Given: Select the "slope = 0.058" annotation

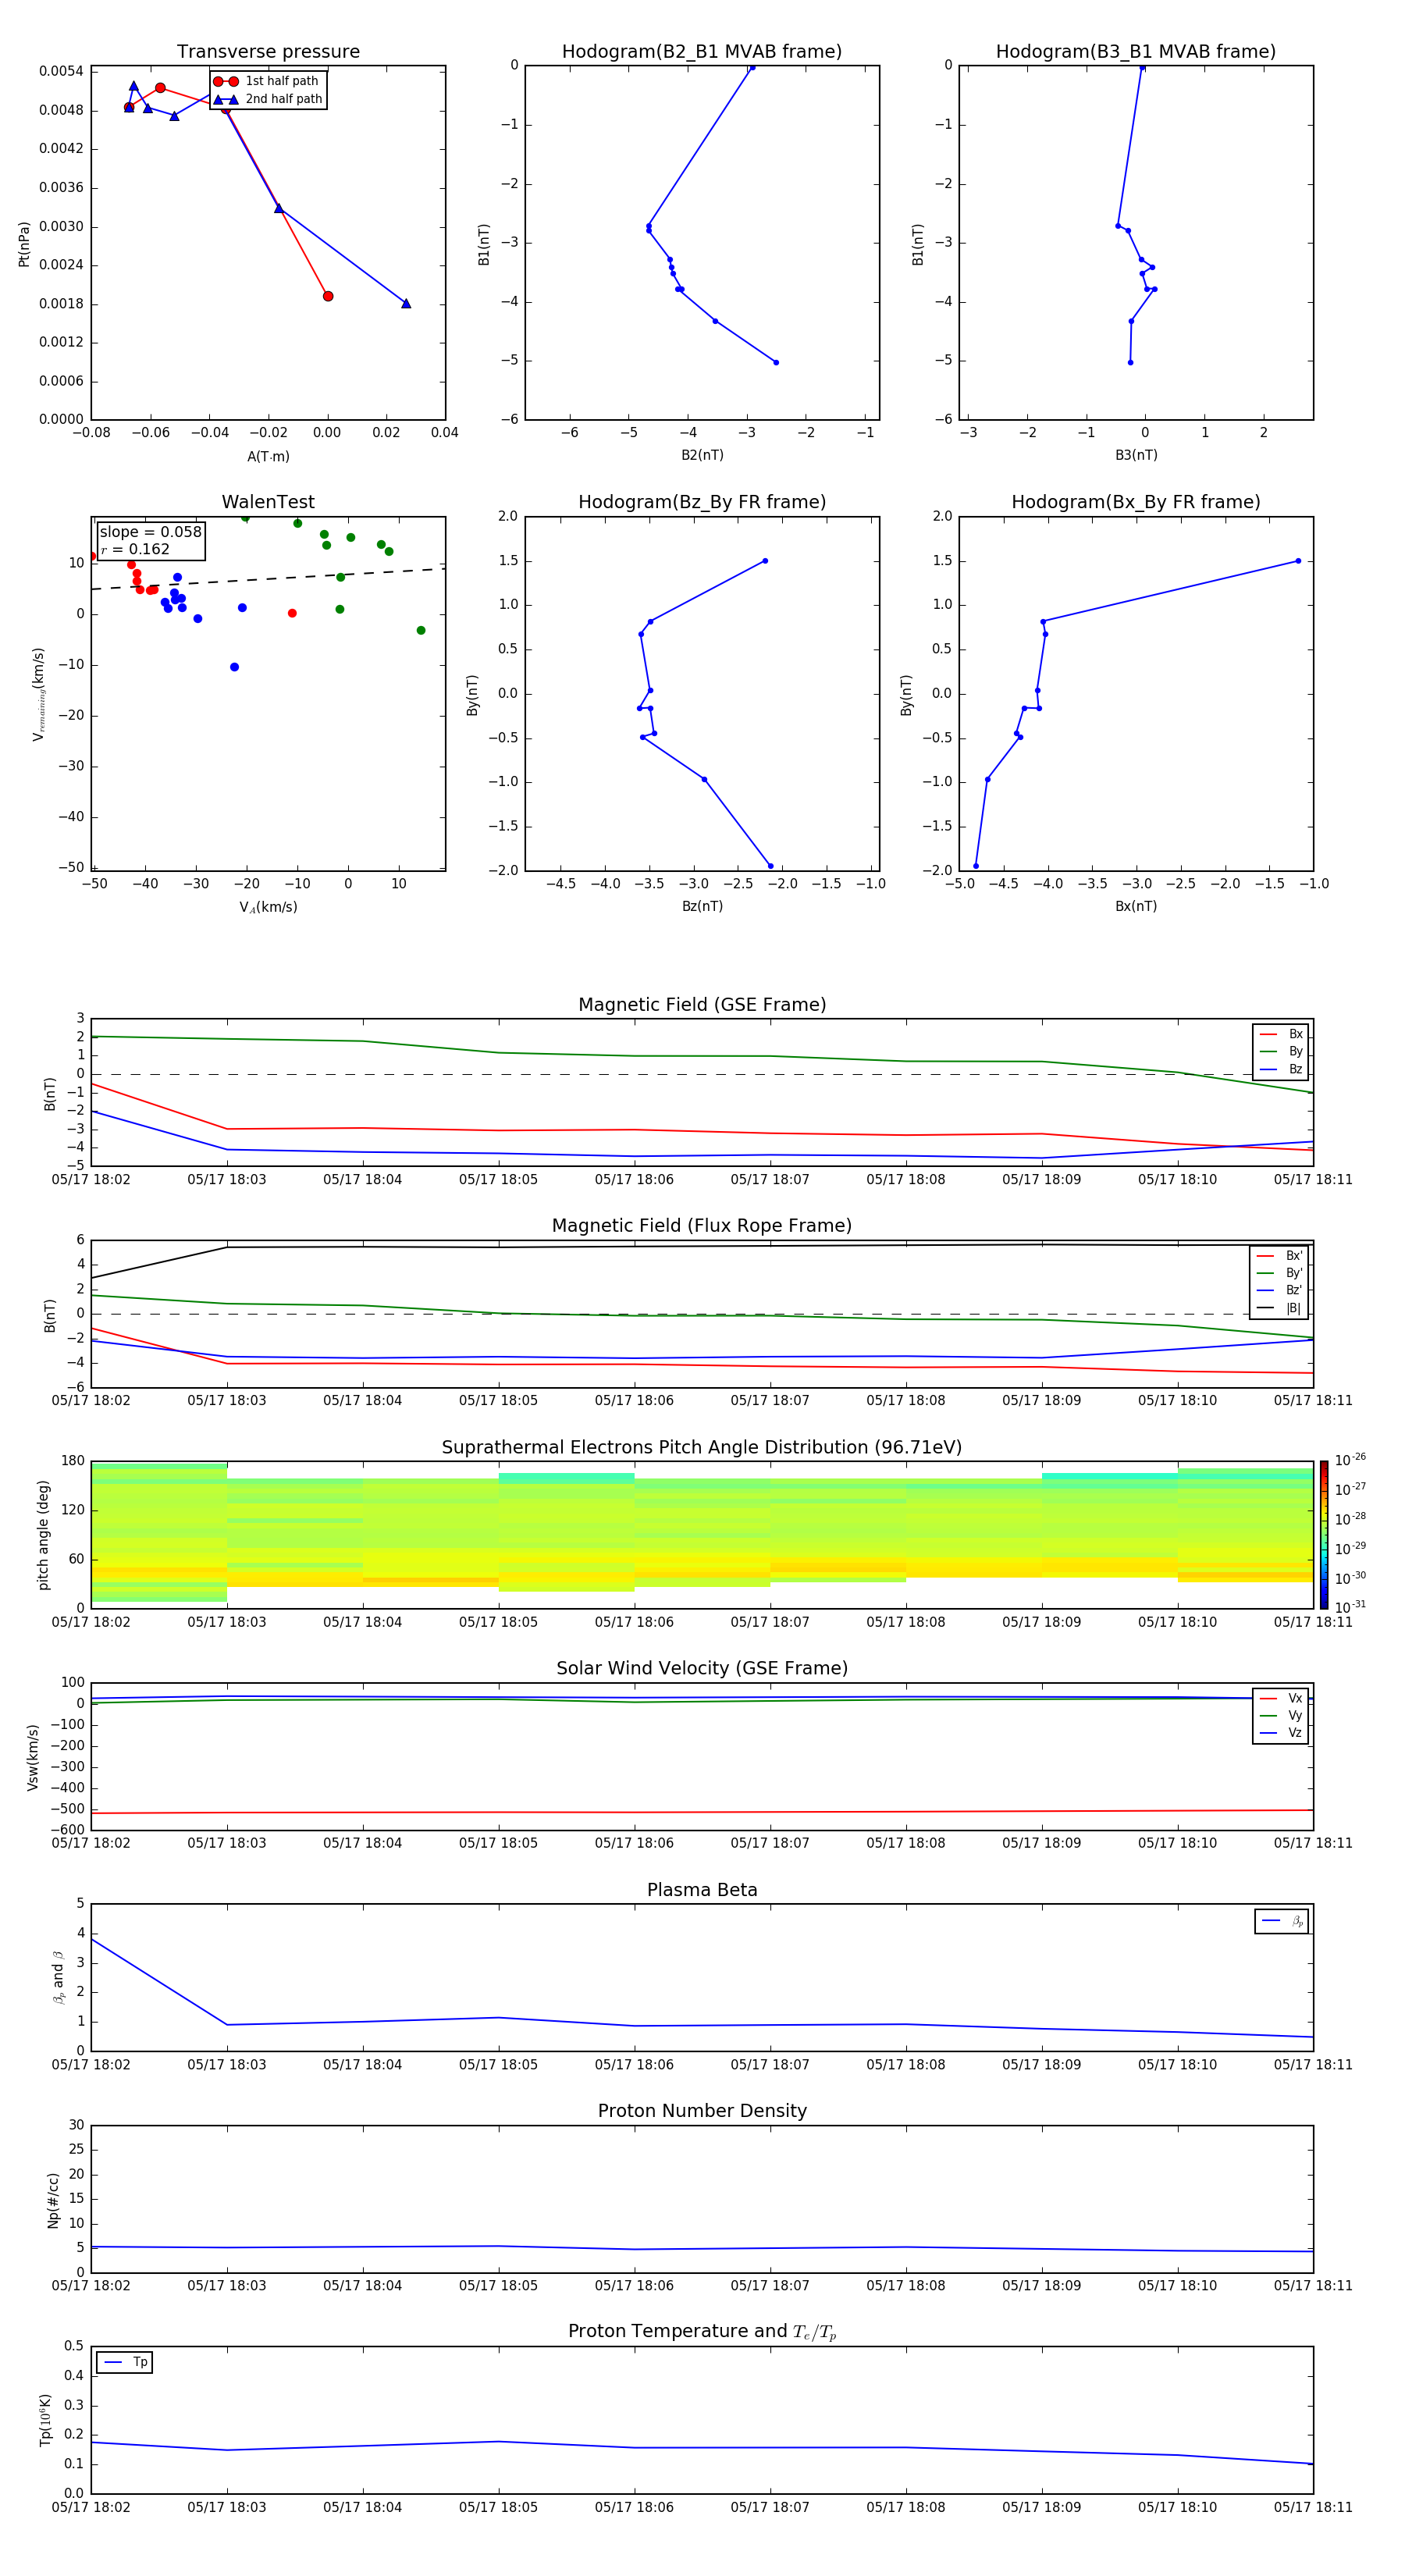Looking at the screenshot, I should click(150, 532).
